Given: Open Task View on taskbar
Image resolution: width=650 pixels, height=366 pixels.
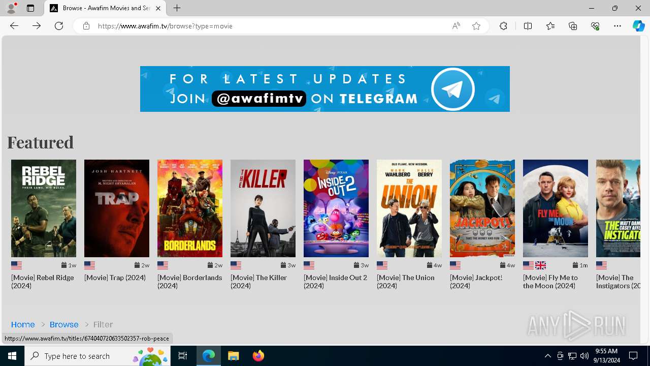Looking at the screenshot, I should [x=183, y=356].
